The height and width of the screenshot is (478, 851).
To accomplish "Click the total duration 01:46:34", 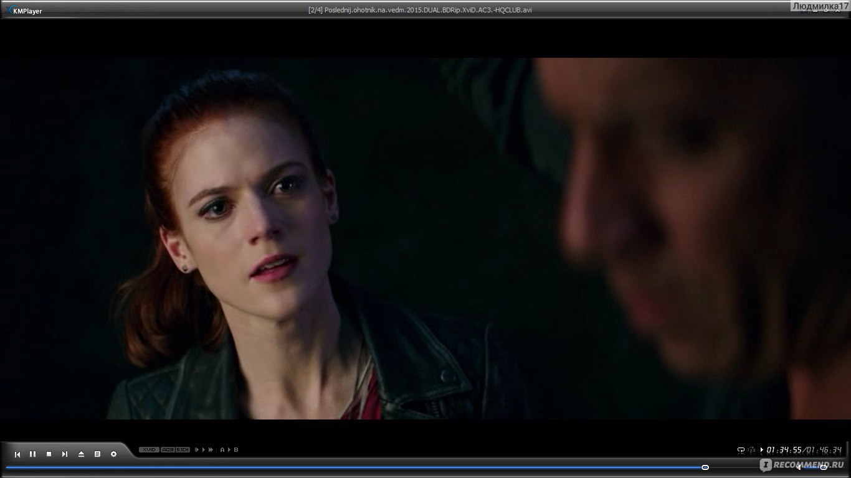I will (x=824, y=449).
